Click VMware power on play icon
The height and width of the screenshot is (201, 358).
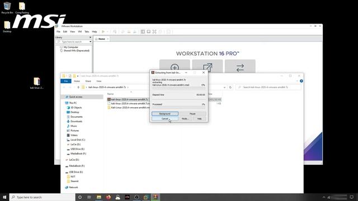tap(103, 32)
